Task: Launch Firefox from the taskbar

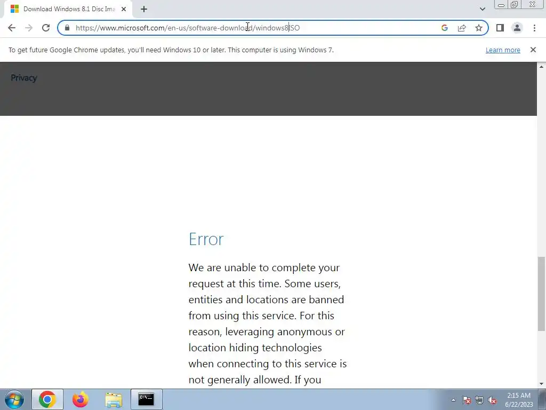Action: tap(81, 399)
